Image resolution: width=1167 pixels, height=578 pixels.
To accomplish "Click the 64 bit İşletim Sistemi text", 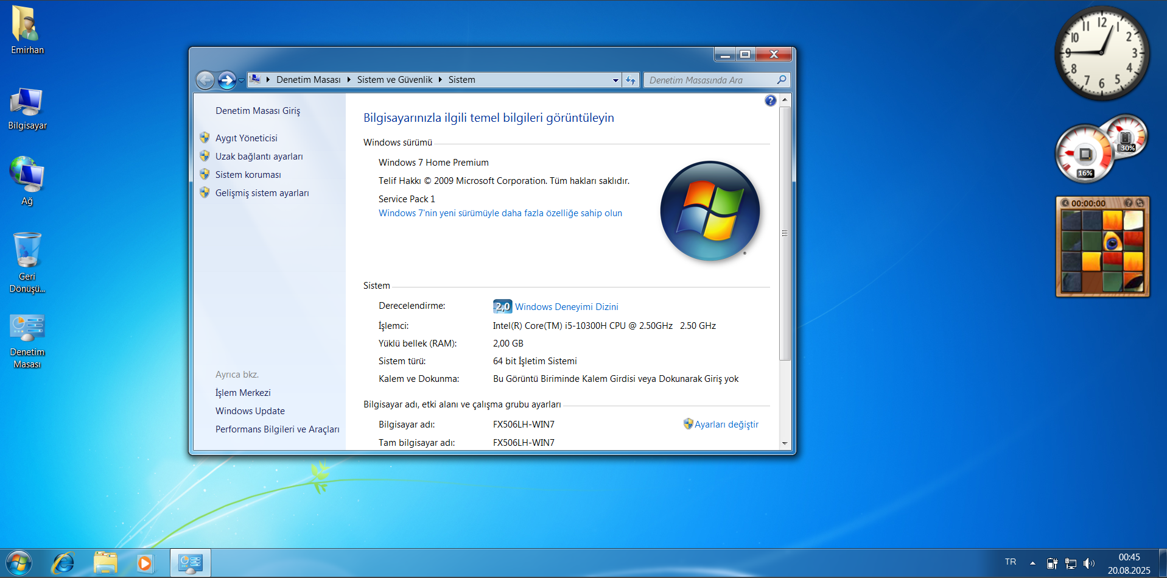I will 534,361.
